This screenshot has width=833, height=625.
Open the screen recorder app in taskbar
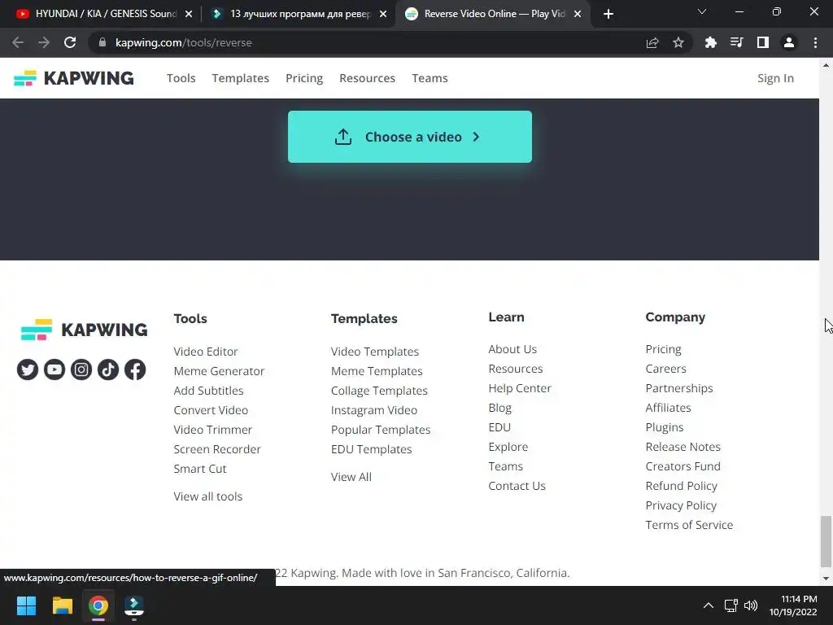click(x=134, y=605)
